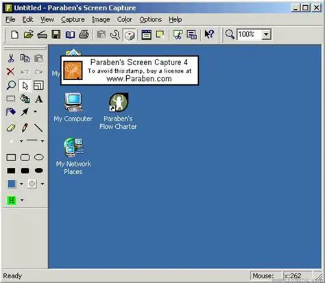
Task: Click the 100% zoom input field
Action: coord(249,34)
